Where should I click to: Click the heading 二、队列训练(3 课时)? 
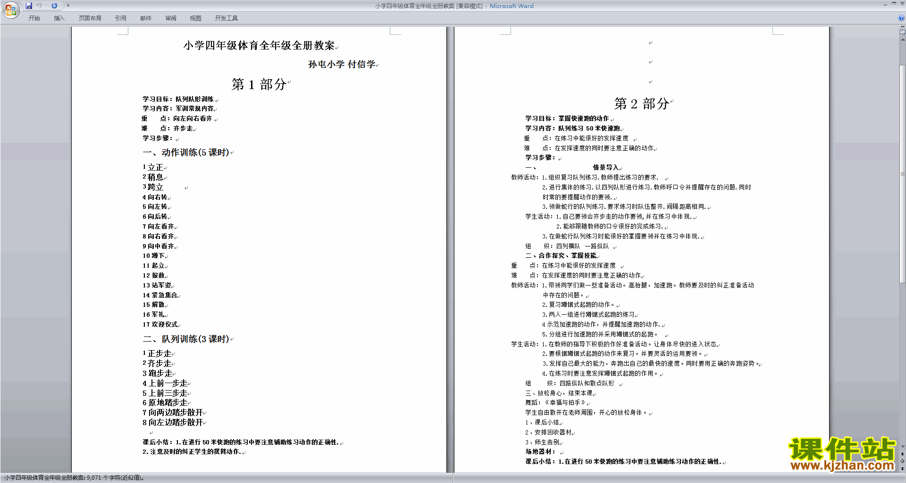click(x=186, y=339)
